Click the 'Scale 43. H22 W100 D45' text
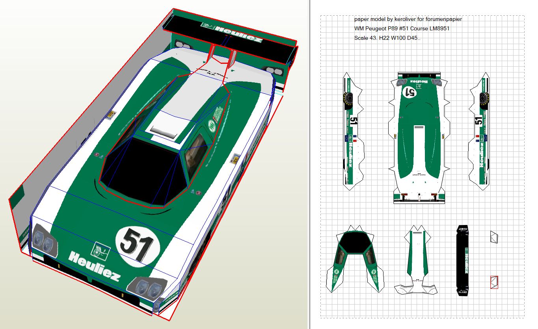The height and width of the screenshot is (329, 538). 387,38
